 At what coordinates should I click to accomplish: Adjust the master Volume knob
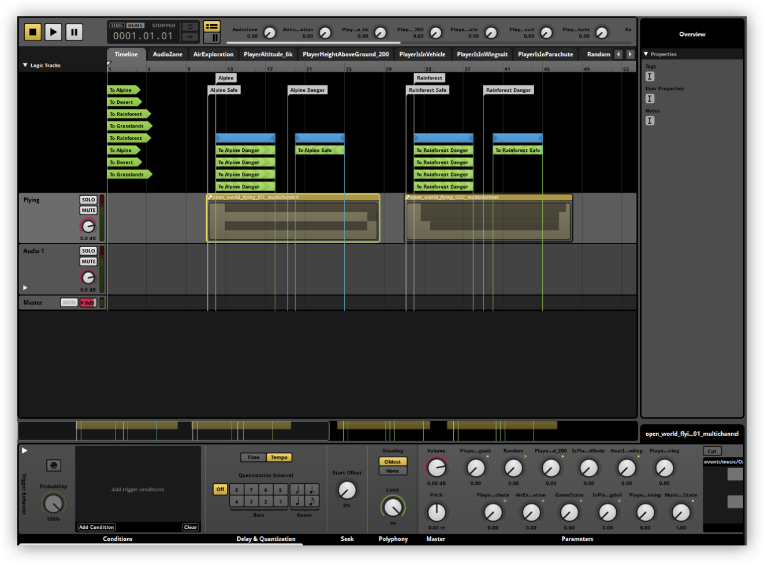436,469
